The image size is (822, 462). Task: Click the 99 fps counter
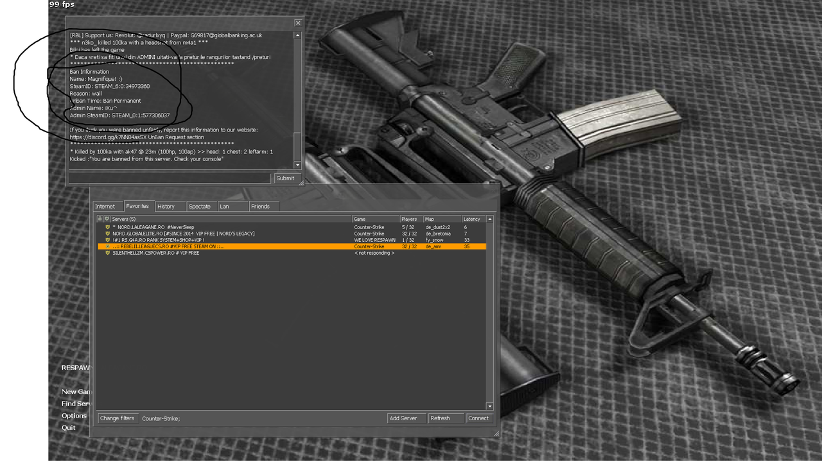pos(62,4)
